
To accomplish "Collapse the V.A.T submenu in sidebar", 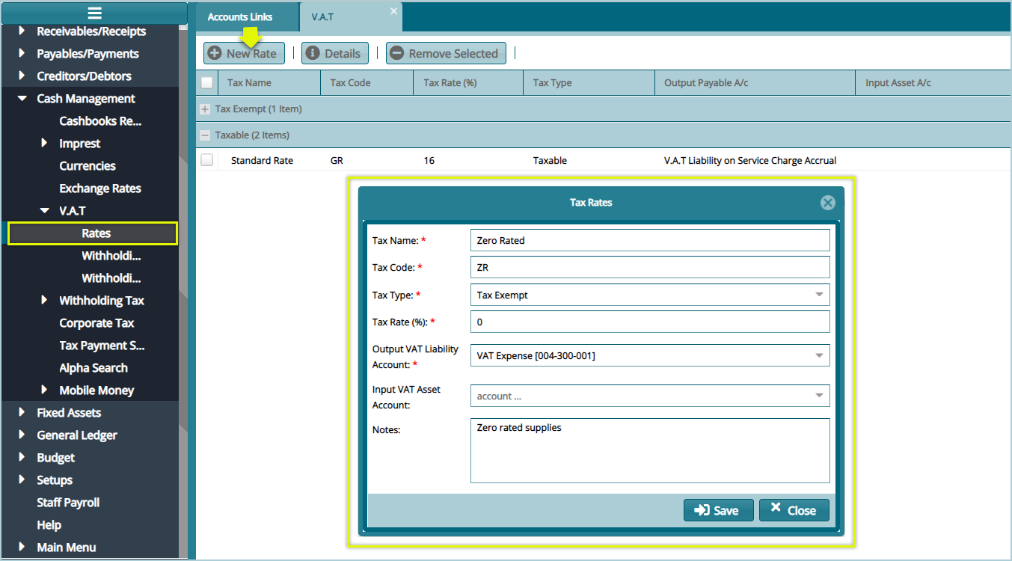I will point(44,211).
